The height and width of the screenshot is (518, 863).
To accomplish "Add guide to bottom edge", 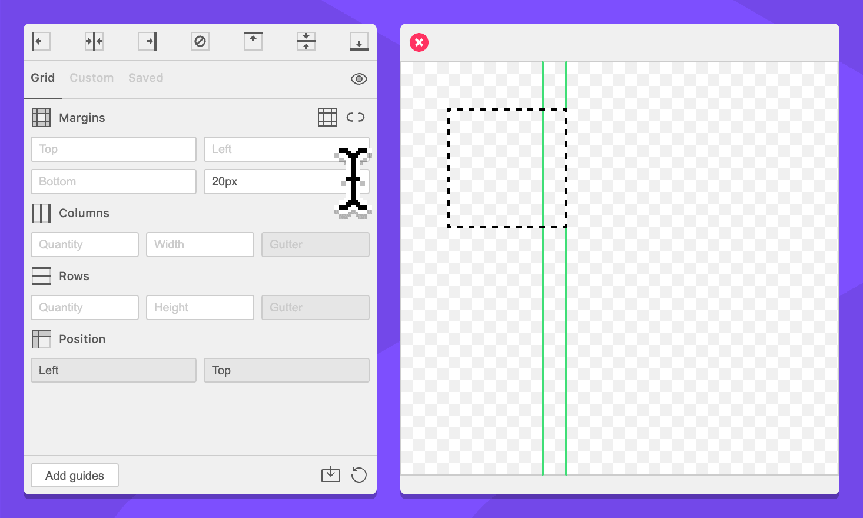I will tap(359, 41).
